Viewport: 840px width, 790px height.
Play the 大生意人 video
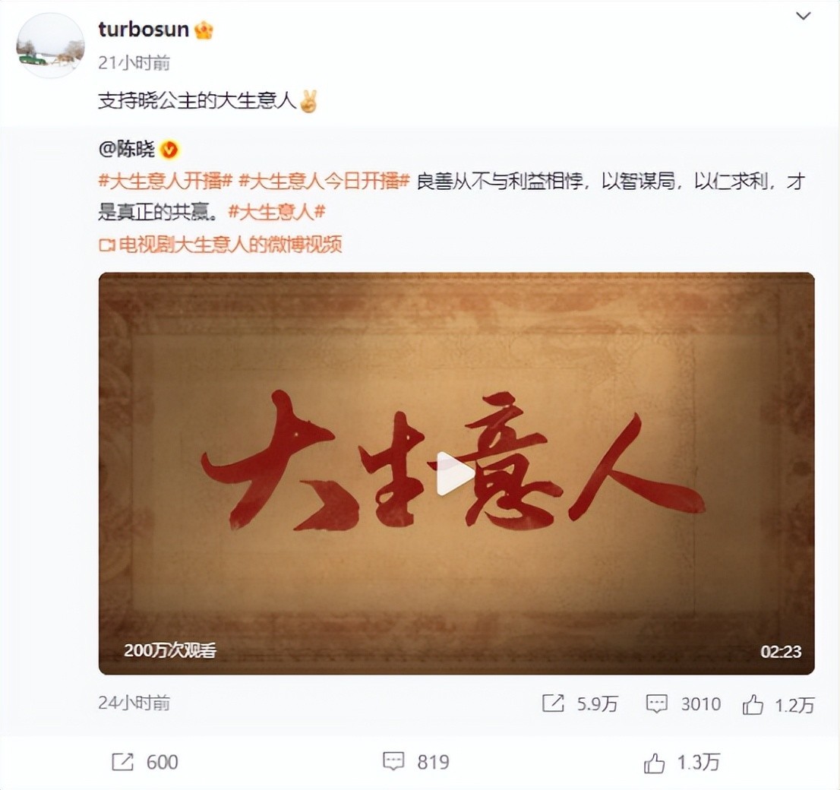tap(456, 473)
